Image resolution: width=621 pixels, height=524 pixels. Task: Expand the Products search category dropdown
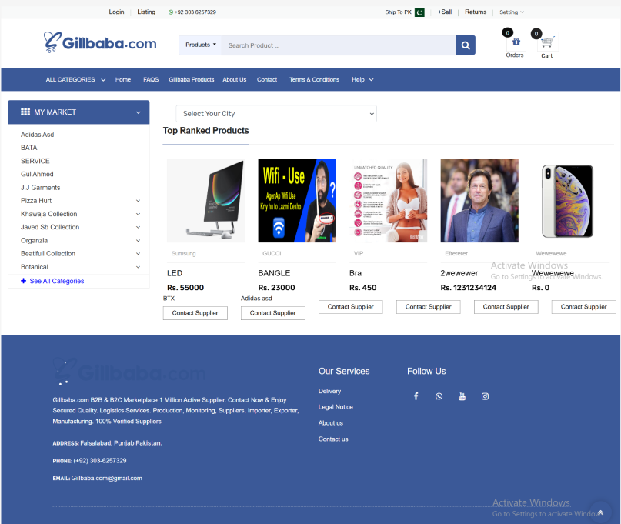coord(200,45)
